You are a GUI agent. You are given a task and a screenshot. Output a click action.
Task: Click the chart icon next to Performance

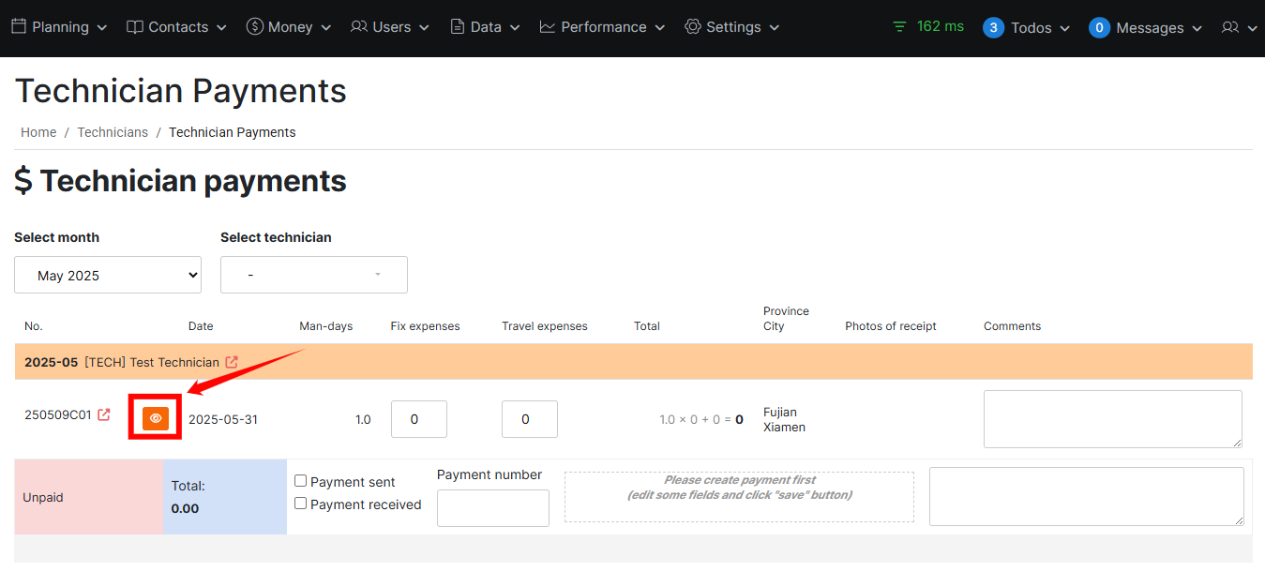pos(547,26)
